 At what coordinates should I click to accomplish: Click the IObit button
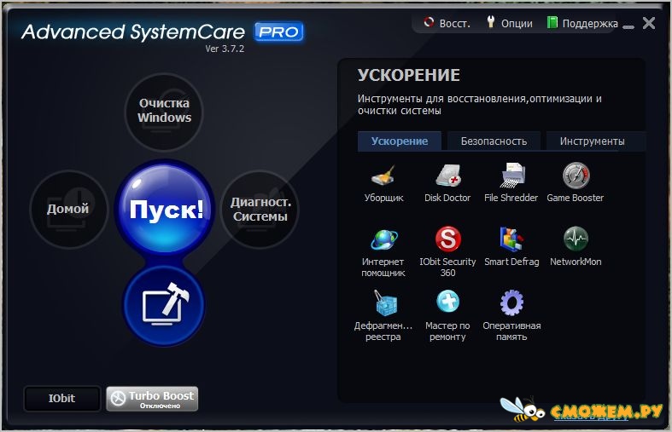click(61, 399)
